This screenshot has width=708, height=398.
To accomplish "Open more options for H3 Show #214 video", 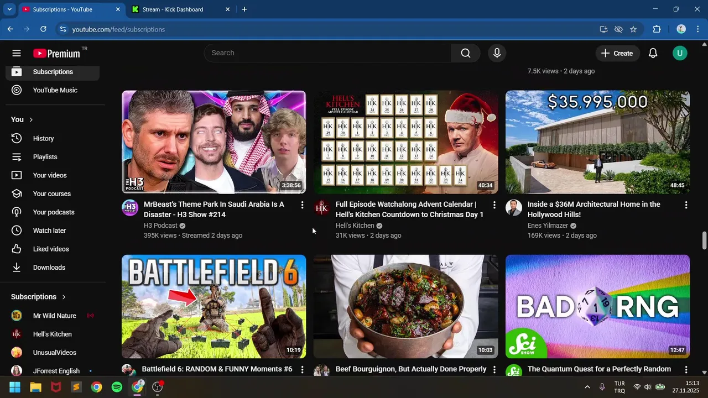I will click(x=302, y=205).
